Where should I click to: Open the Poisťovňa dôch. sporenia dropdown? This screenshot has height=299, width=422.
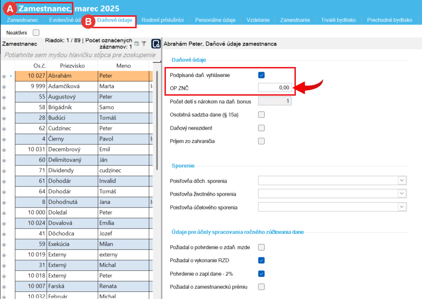tap(401, 181)
